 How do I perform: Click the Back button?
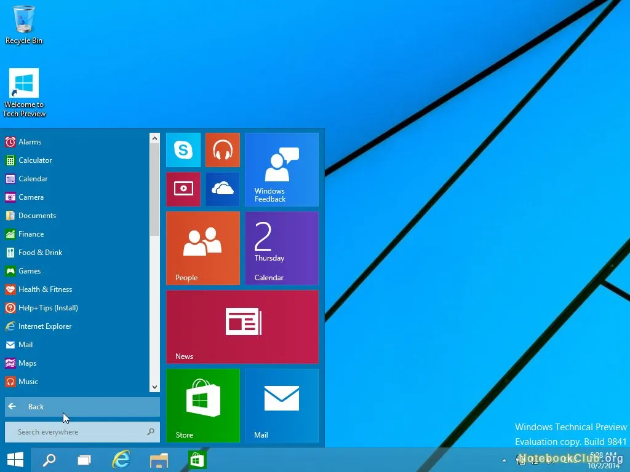(x=82, y=407)
